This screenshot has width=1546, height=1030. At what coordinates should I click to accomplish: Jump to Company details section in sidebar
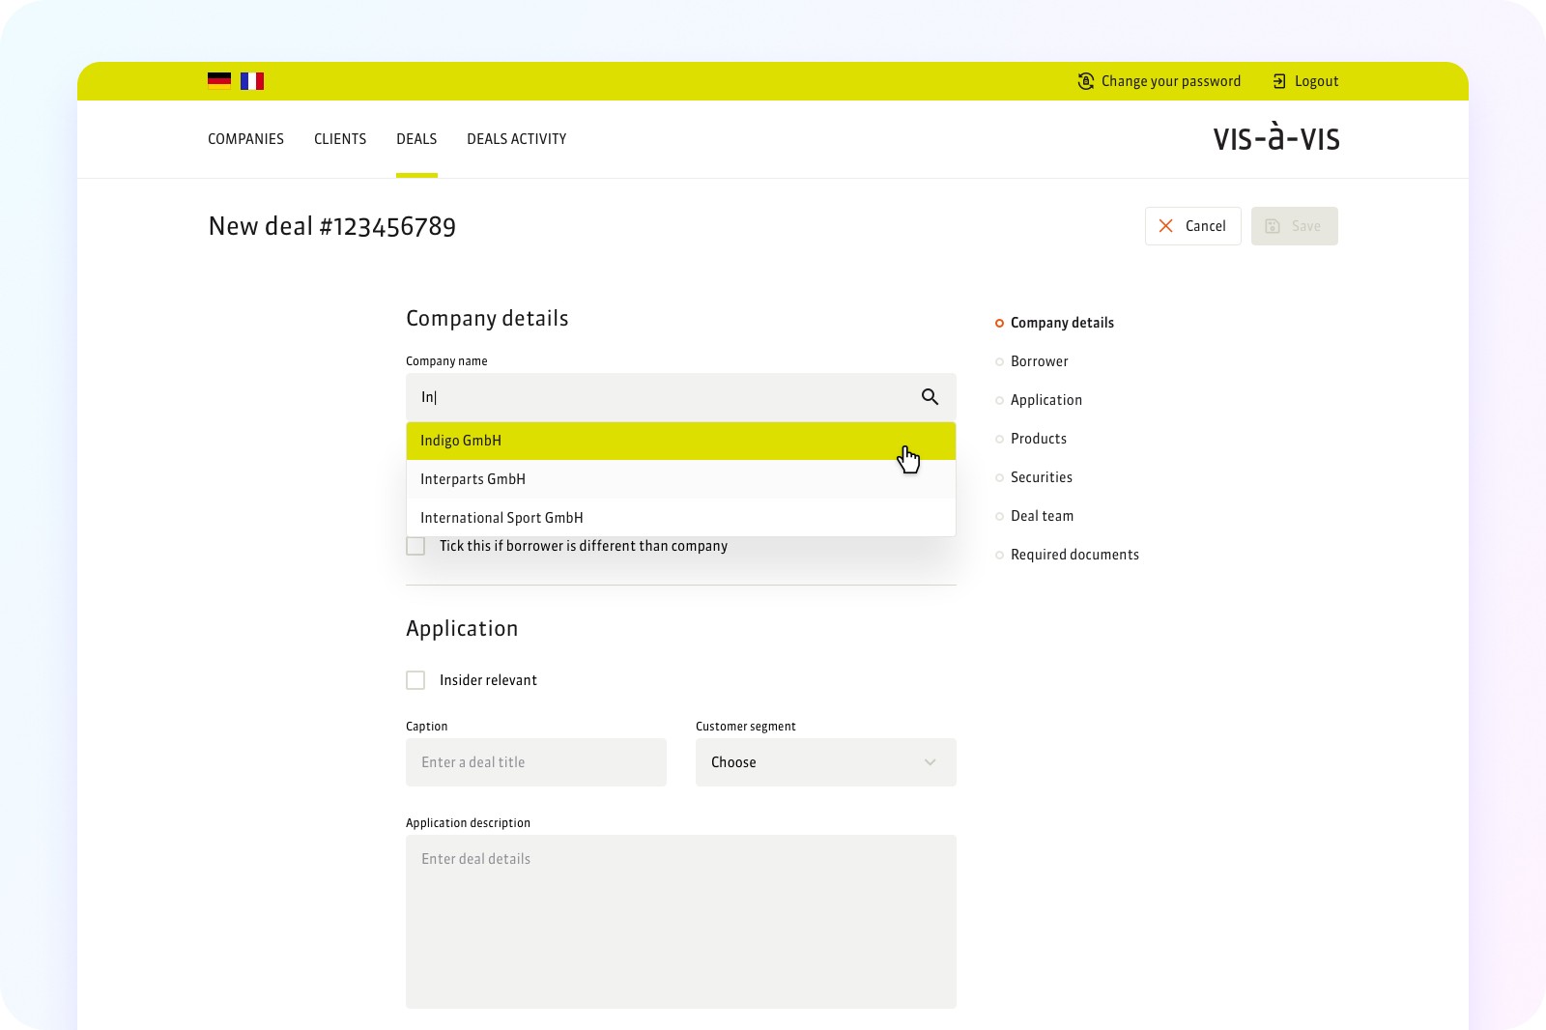1062,323
